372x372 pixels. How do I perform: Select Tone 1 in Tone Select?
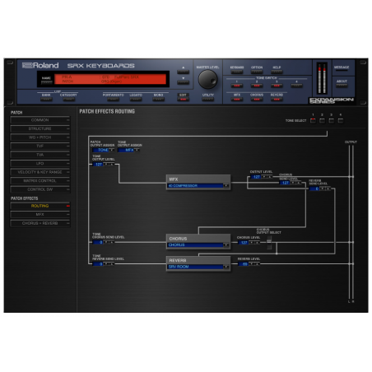pyautogui.click(x=313, y=120)
